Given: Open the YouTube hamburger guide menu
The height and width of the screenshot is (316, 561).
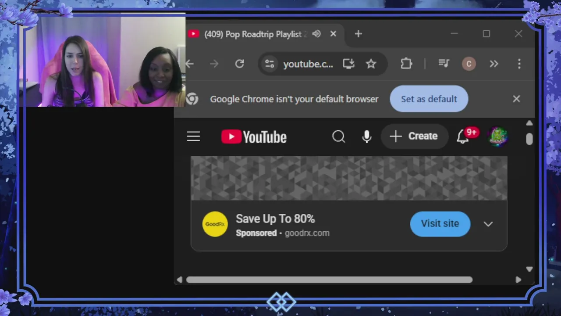Looking at the screenshot, I should point(193,136).
